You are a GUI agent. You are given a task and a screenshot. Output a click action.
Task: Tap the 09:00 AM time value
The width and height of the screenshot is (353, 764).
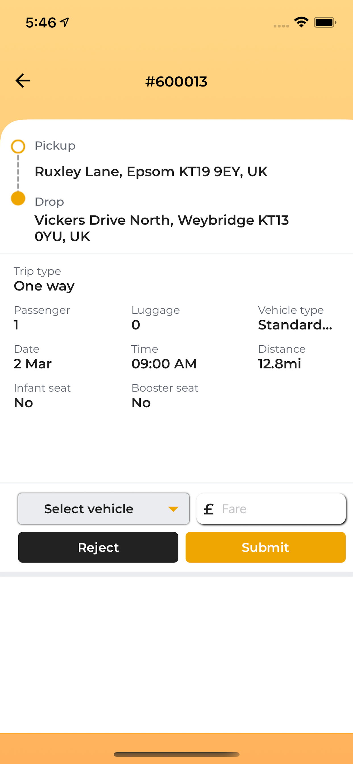click(x=164, y=364)
